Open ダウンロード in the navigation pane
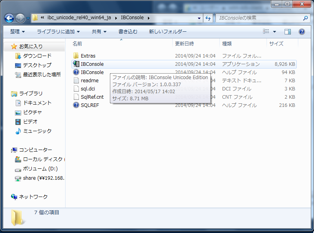This screenshot has height=233, width=314. pyautogui.click(x=37, y=56)
